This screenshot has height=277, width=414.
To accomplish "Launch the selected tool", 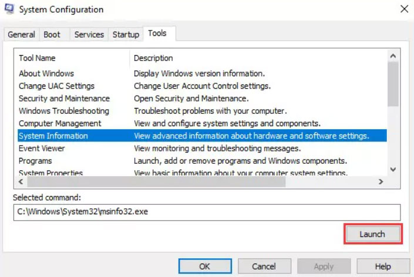I will (x=372, y=234).
